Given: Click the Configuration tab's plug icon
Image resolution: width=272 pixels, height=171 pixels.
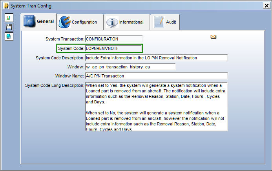Looking at the screenshot, I should (65, 22).
